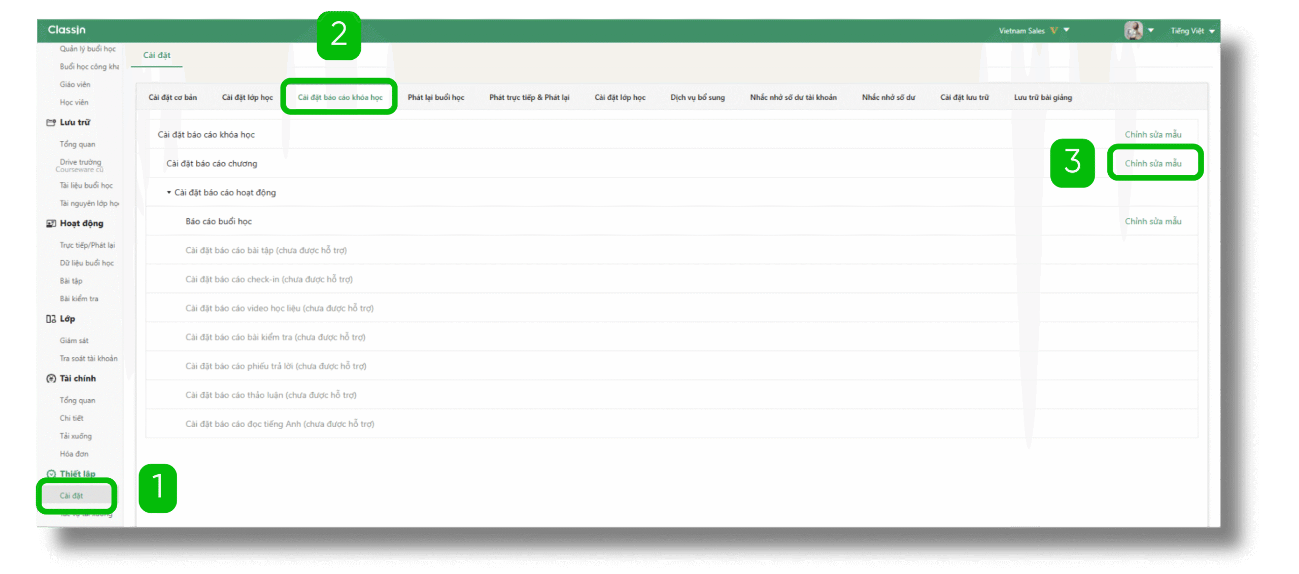Click Chỉnh sửa mẫu for báo cáo chương
Image resolution: width=1299 pixels, height=574 pixels.
(1153, 163)
